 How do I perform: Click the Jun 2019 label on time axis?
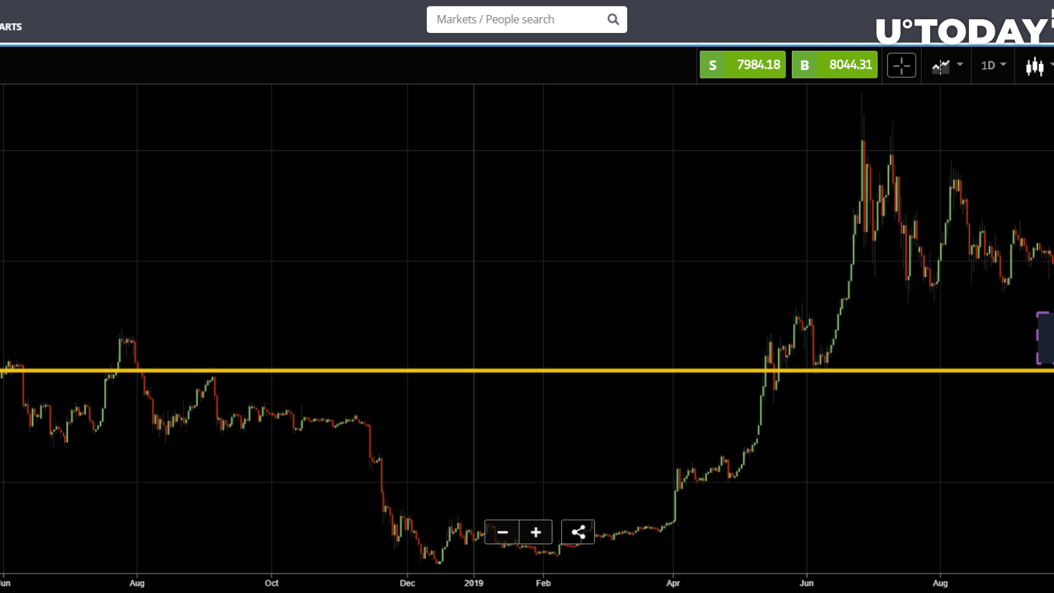point(806,583)
